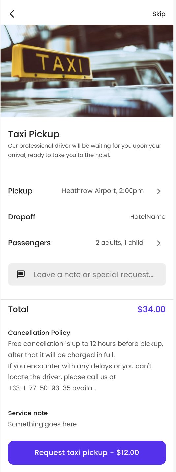The height and width of the screenshot is (472, 176).
Task: Open Pickup details with chevron arrow
Action: [159, 191]
